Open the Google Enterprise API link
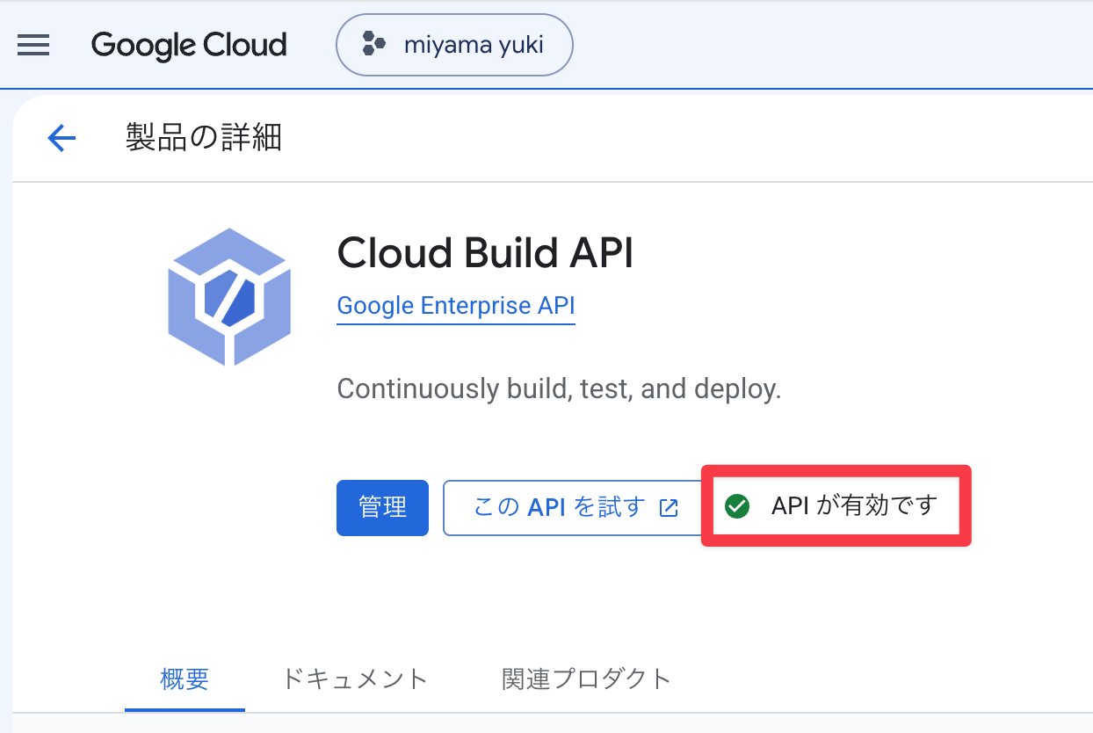1093x733 pixels. click(456, 306)
